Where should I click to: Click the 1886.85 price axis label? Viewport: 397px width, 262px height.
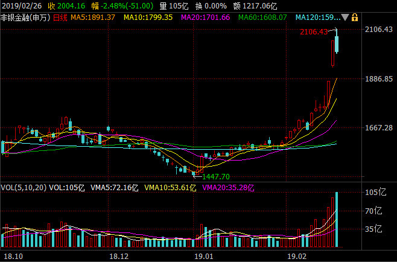[x=378, y=79]
